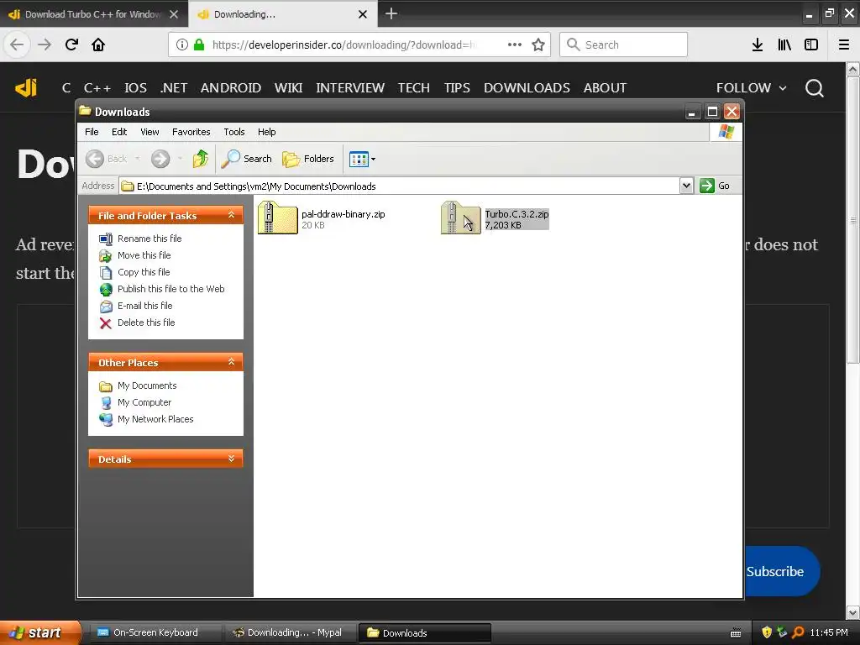Image resolution: width=860 pixels, height=645 pixels.
Task: Click website search magnifier icon
Action: (x=814, y=87)
